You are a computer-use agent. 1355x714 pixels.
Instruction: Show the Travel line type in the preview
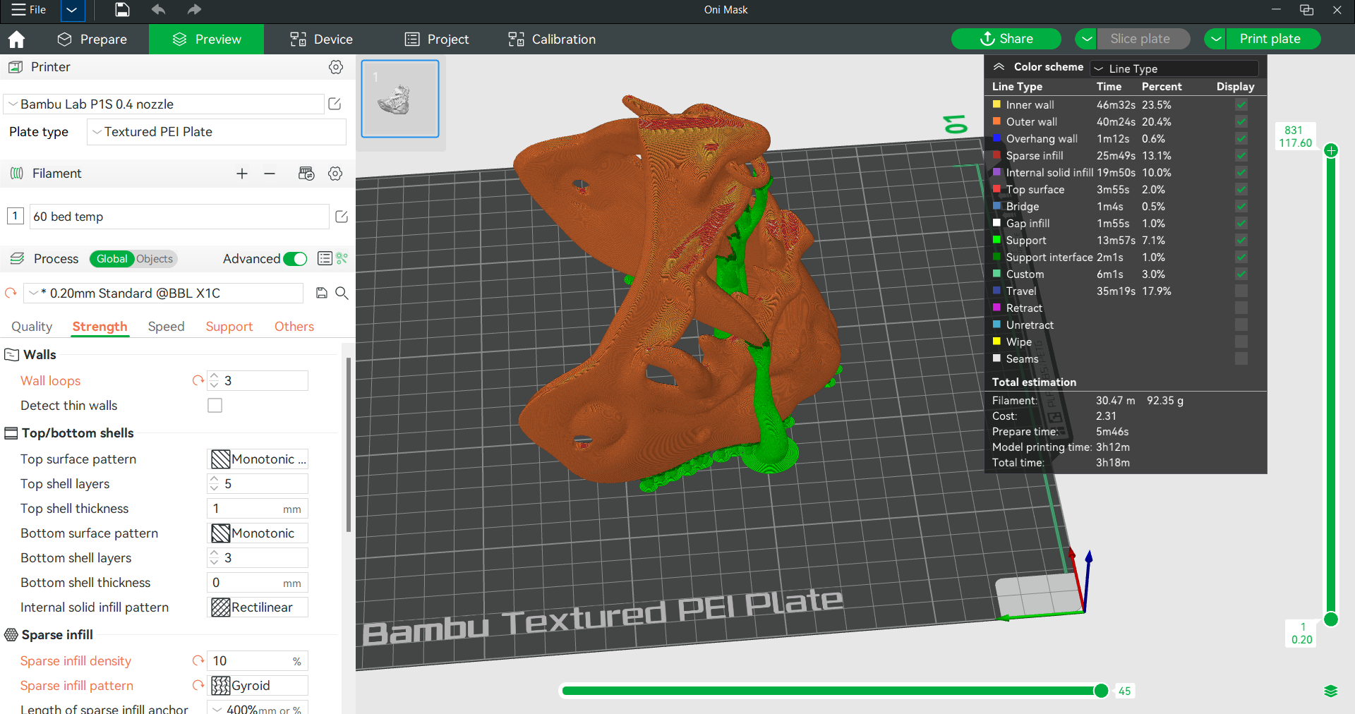pyautogui.click(x=1241, y=291)
